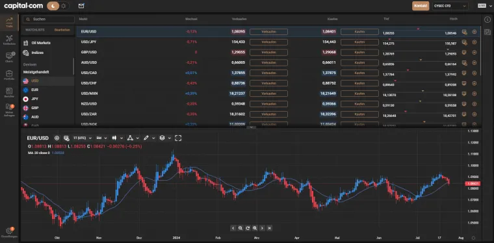Click the Kontakt button
The image size is (494, 243).
pyautogui.click(x=421, y=6)
